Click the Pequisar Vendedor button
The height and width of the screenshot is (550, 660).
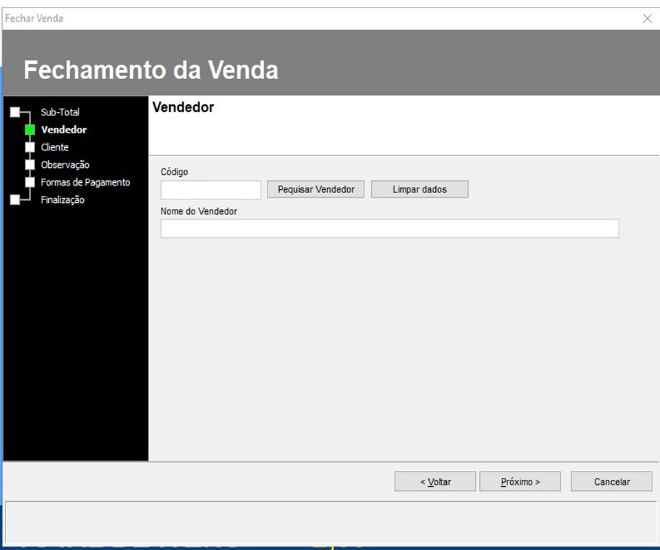(x=316, y=189)
